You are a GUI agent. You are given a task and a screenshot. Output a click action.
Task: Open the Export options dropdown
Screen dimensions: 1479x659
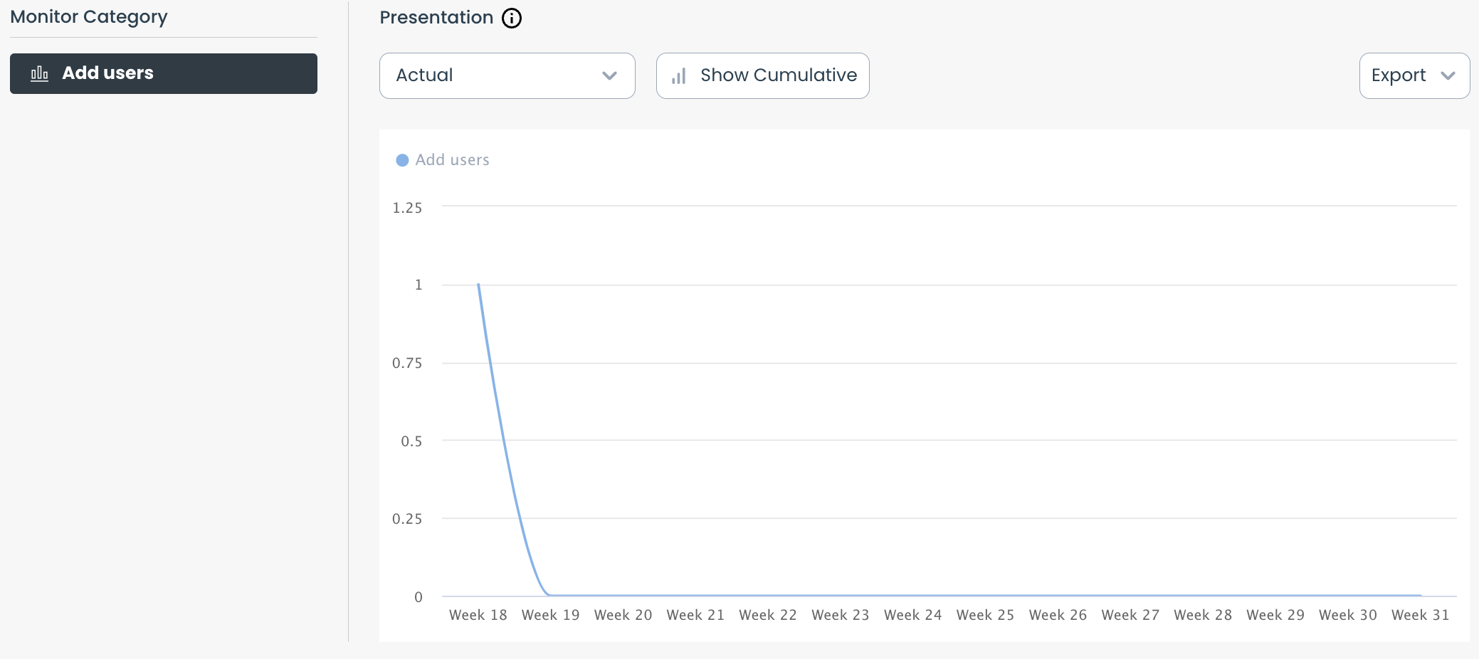[x=1414, y=75]
